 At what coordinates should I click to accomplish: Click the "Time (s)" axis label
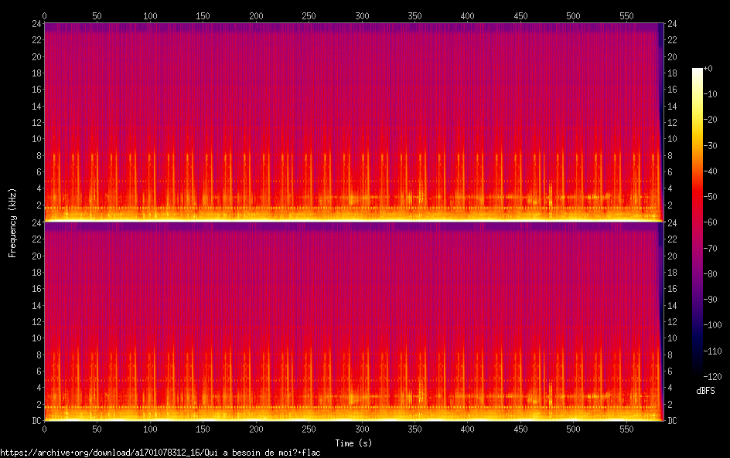pos(353,443)
